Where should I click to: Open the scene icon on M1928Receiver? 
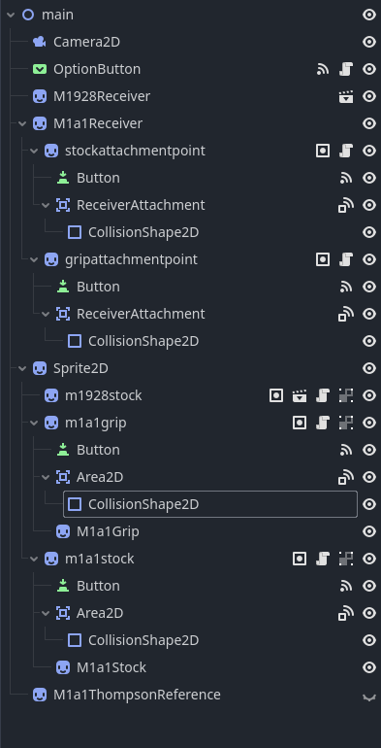pos(346,96)
